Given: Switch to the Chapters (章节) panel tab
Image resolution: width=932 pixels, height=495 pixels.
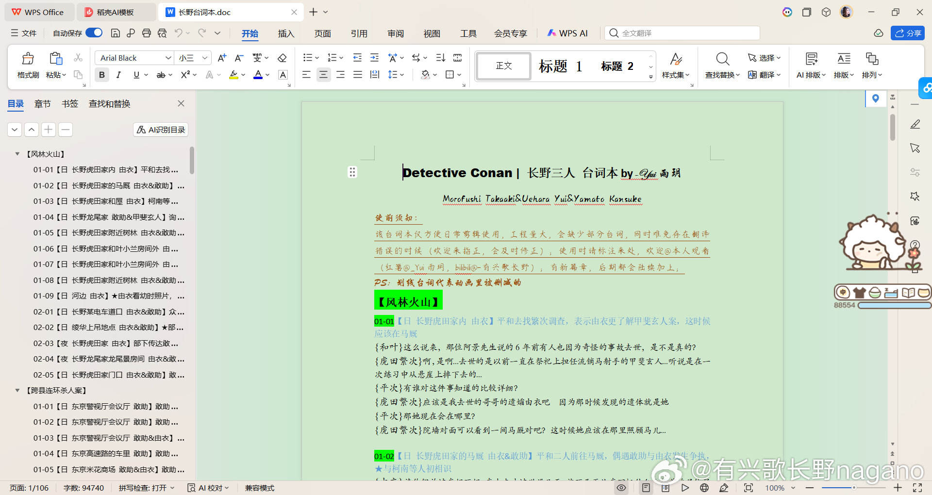Looking at the screenshot, I should 43,103.
